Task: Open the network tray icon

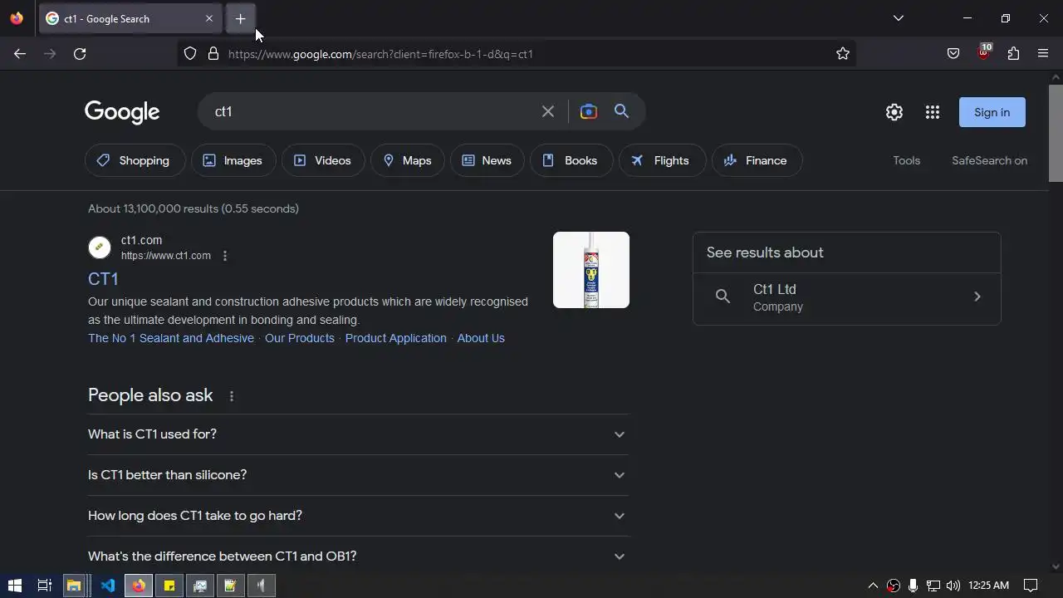Action: click(x=933, y=586)
